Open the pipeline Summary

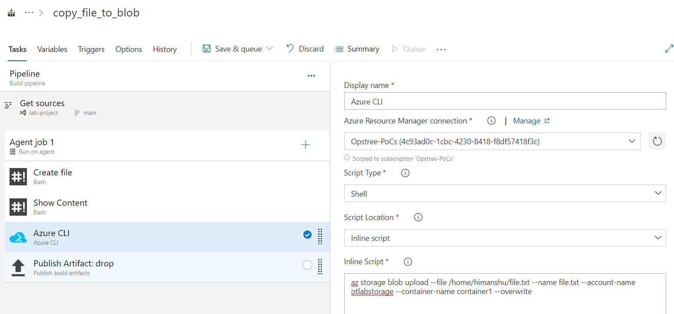[357, 49]
